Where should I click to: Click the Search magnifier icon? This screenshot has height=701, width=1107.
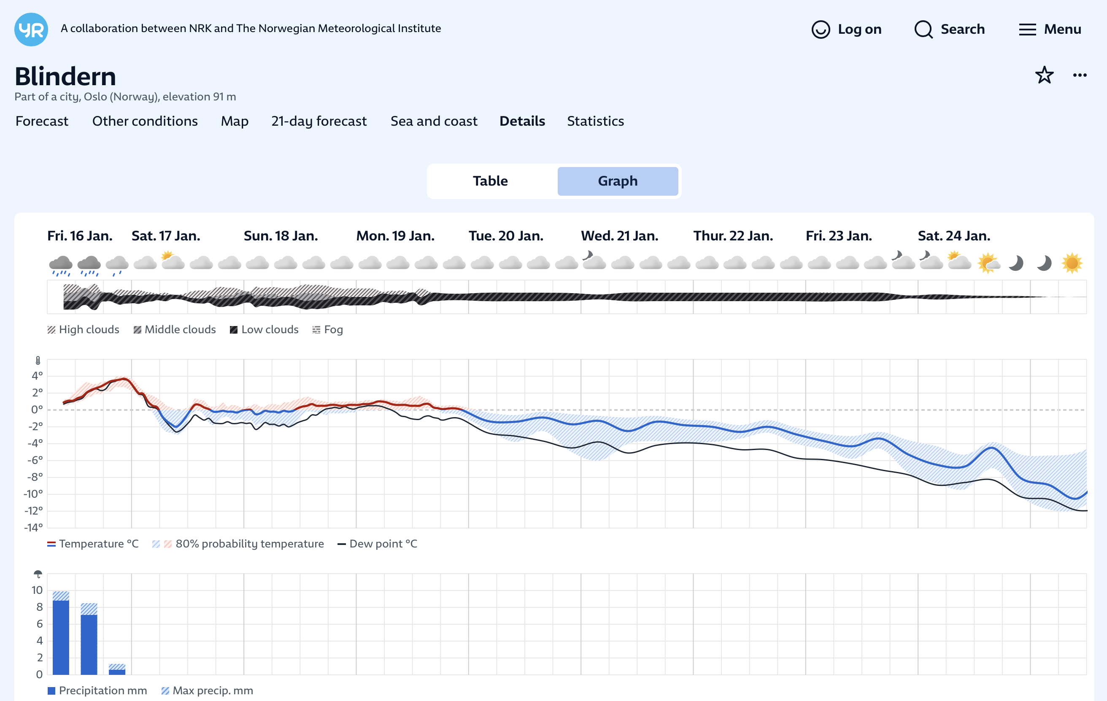click(923, 30)
